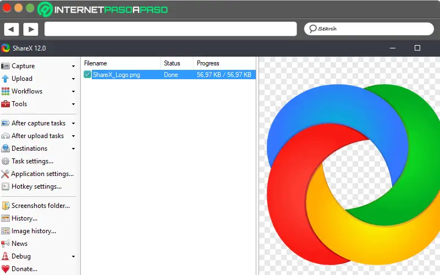Minimize the ShareX window
440x275 pixels.
pyautogui.click(x=393, y=48)
